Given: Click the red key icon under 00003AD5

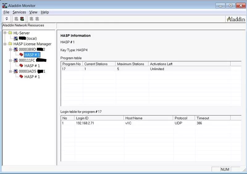Looking at the screenshot, I should pyautogui.click(x=21, y=76).
